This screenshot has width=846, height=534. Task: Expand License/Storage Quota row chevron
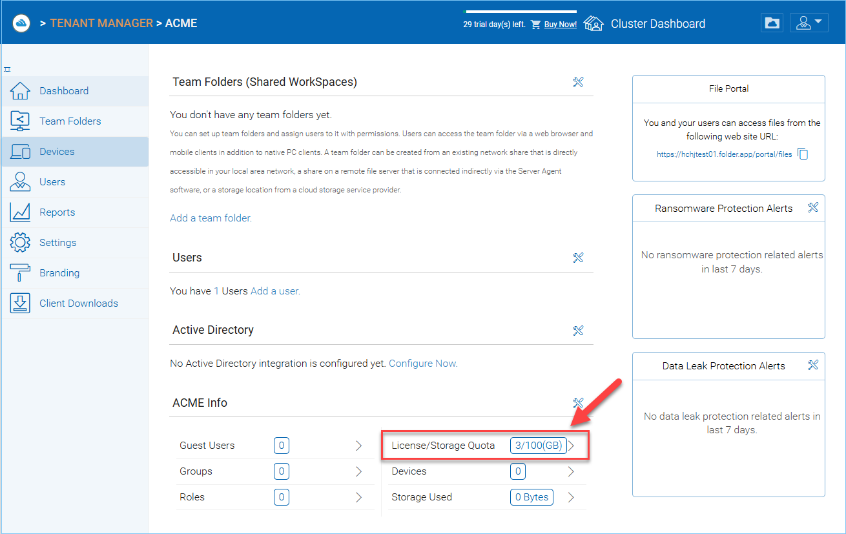pyautogui.click(x=571, y=446)
